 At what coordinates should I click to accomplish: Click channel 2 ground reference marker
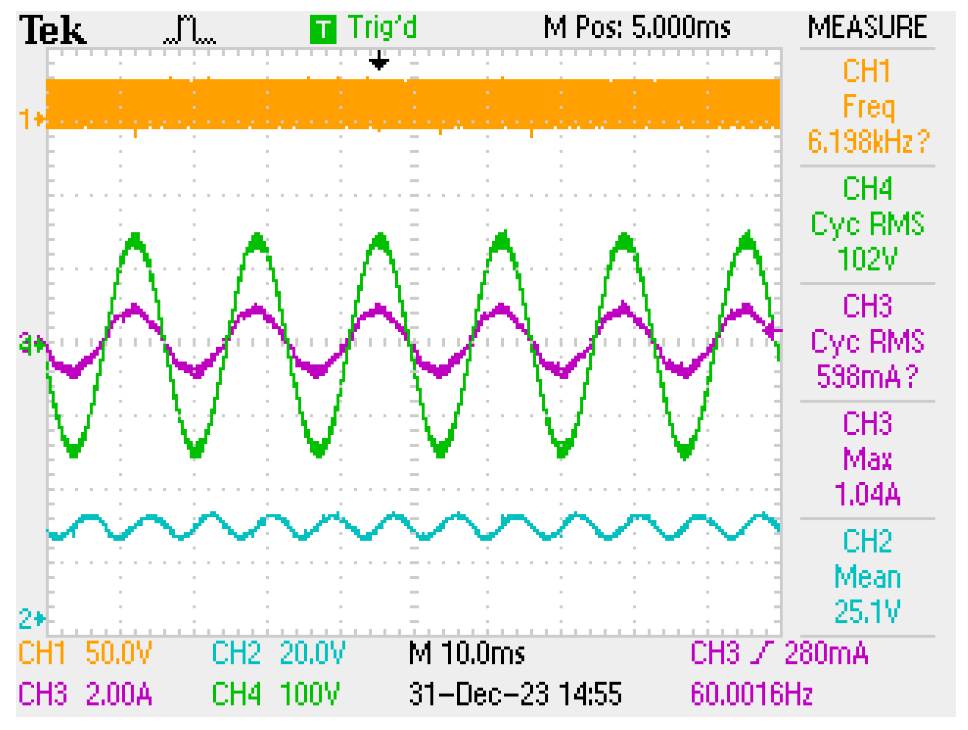click(31, 618)
